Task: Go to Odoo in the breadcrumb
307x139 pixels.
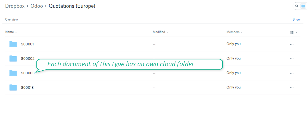Action: coord(37,6)
